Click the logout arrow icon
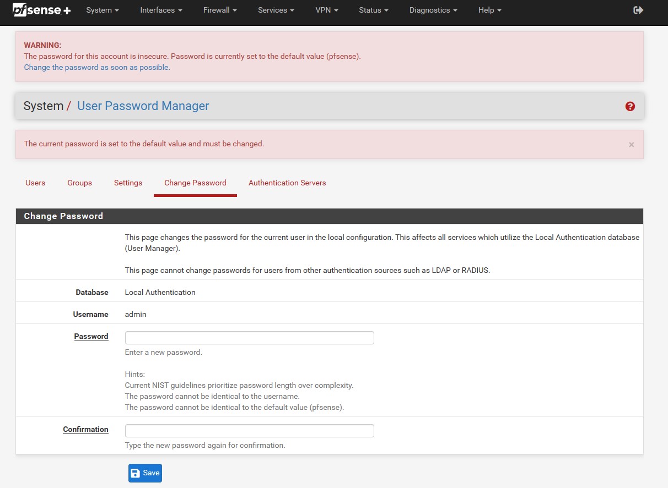Screen dimensions: 668x488 [x=638, y=10]
